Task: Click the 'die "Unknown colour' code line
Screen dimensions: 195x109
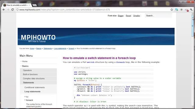Action: tap(94, 95)
